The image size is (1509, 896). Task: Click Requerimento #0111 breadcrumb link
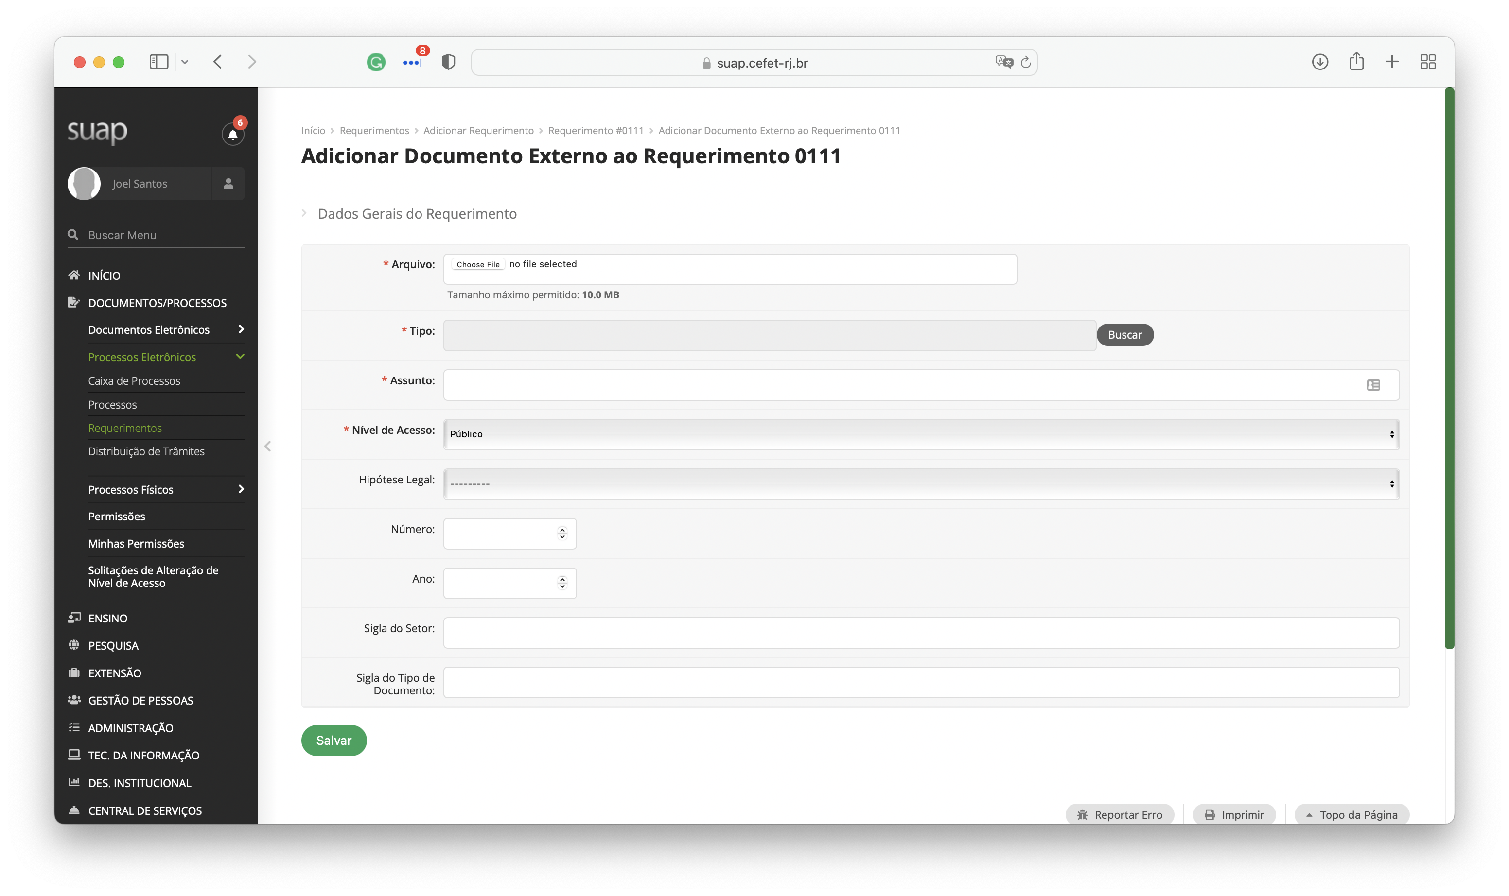(x=596, y=130)
